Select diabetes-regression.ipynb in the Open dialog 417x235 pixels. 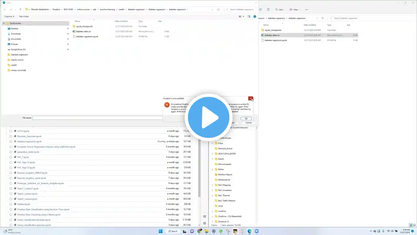pos(87,37)
